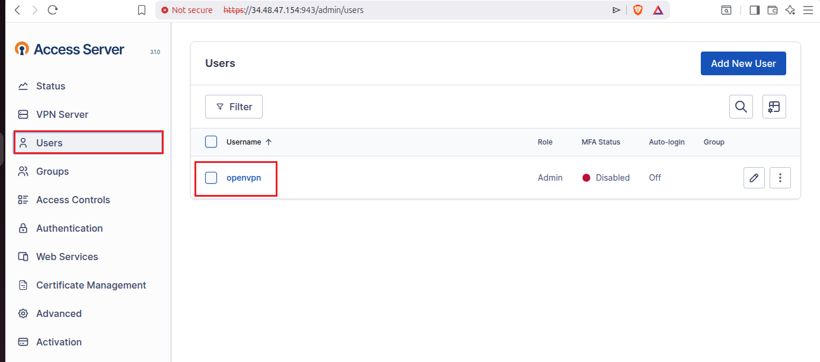Click the Not secure warning badge

click(187, 10)
